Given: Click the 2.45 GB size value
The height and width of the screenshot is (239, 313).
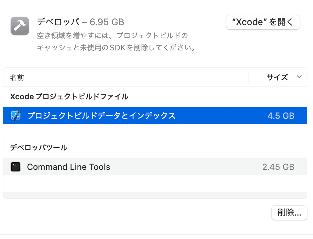Looking at the screenshot, I should pyautogui.click(x=278, y=167).
